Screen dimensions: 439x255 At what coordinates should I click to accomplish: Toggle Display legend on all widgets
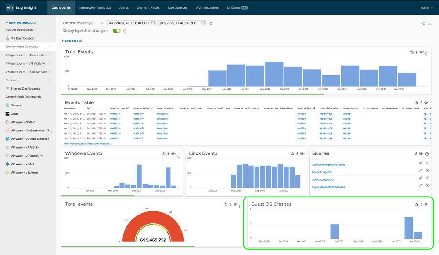(117, 31)
